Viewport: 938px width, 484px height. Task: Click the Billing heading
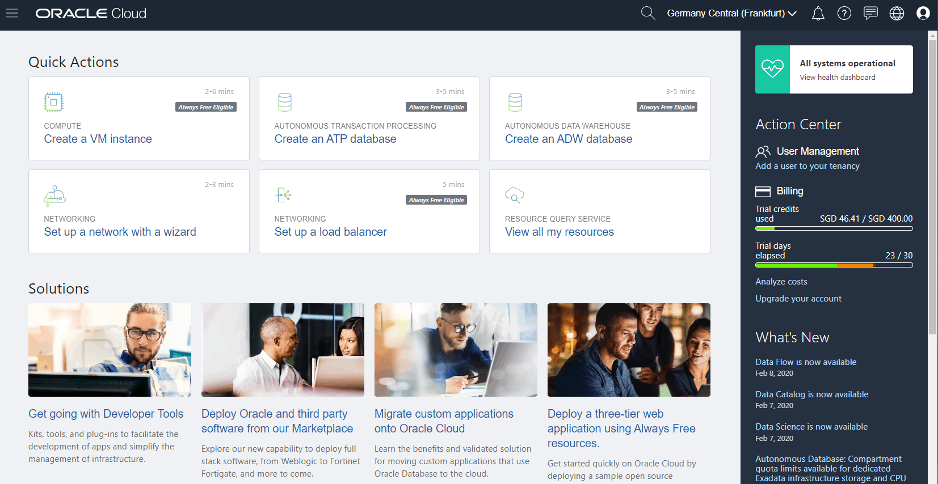[x=790, y=191]
